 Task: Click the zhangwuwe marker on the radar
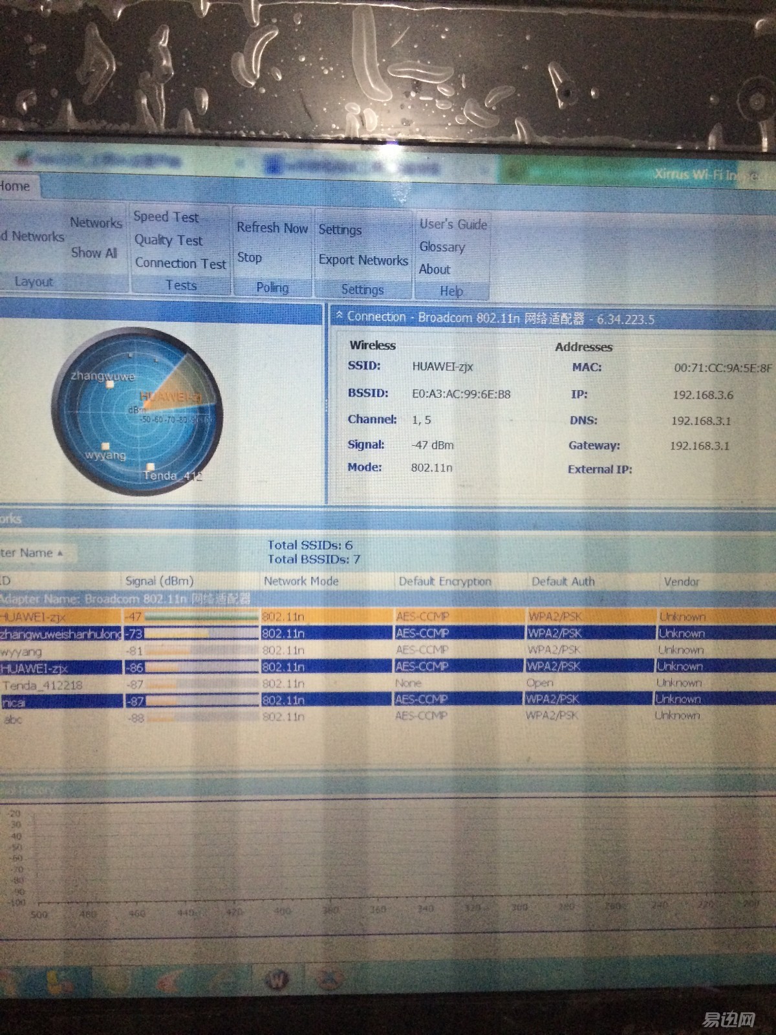110,384
